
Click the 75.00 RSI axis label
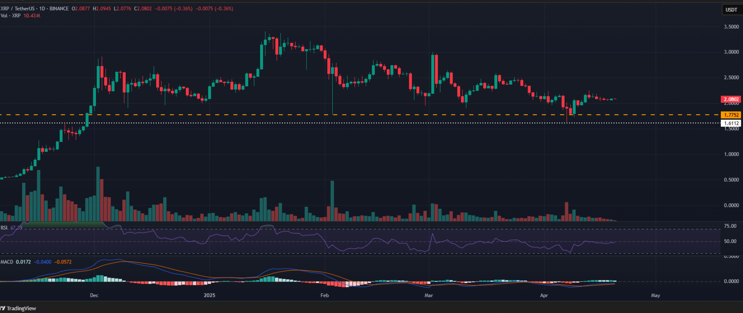(x=730, y=226)
